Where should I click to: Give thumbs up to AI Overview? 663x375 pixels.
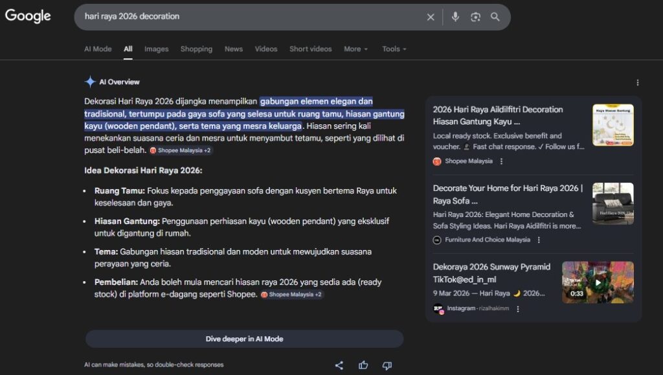pos(363,365)
